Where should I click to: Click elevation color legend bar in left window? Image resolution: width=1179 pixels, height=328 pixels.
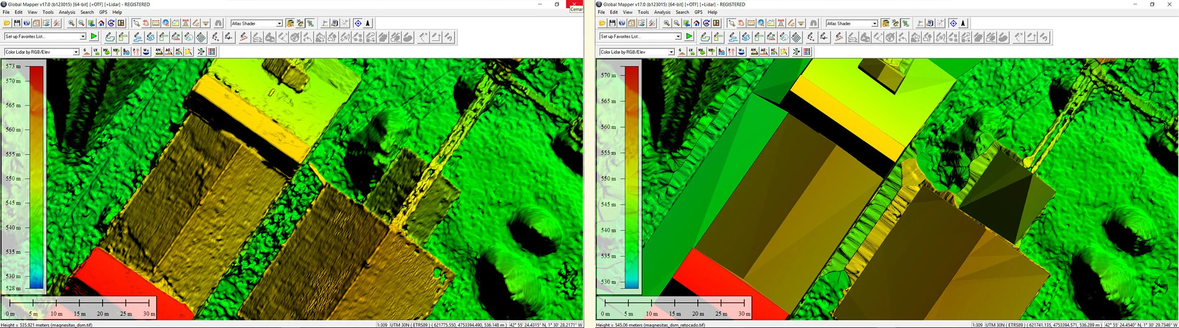[37, 177]
